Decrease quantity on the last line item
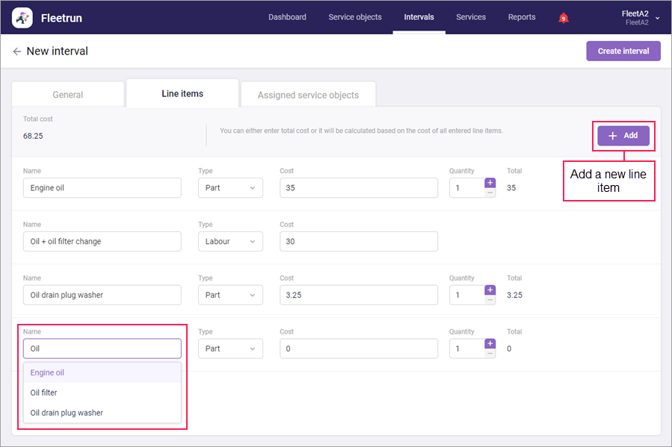The height and width of the screenshot is (447, 672). tap(490, 354)
